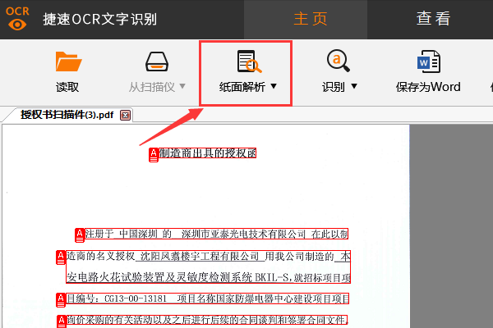Image resolution: width=493 pixels, height=328 pixels.
Task: Click the OCR eye logo icon
Action: pos(17,19)
